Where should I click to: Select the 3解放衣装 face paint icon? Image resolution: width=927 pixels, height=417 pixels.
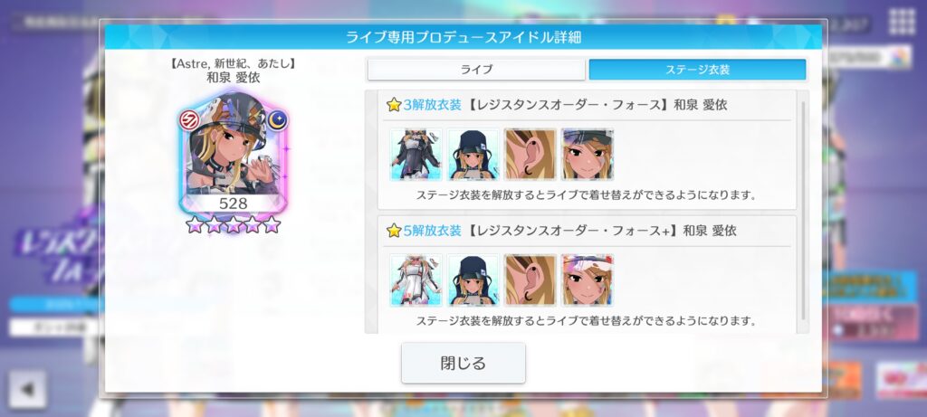[x=587, y=155]
